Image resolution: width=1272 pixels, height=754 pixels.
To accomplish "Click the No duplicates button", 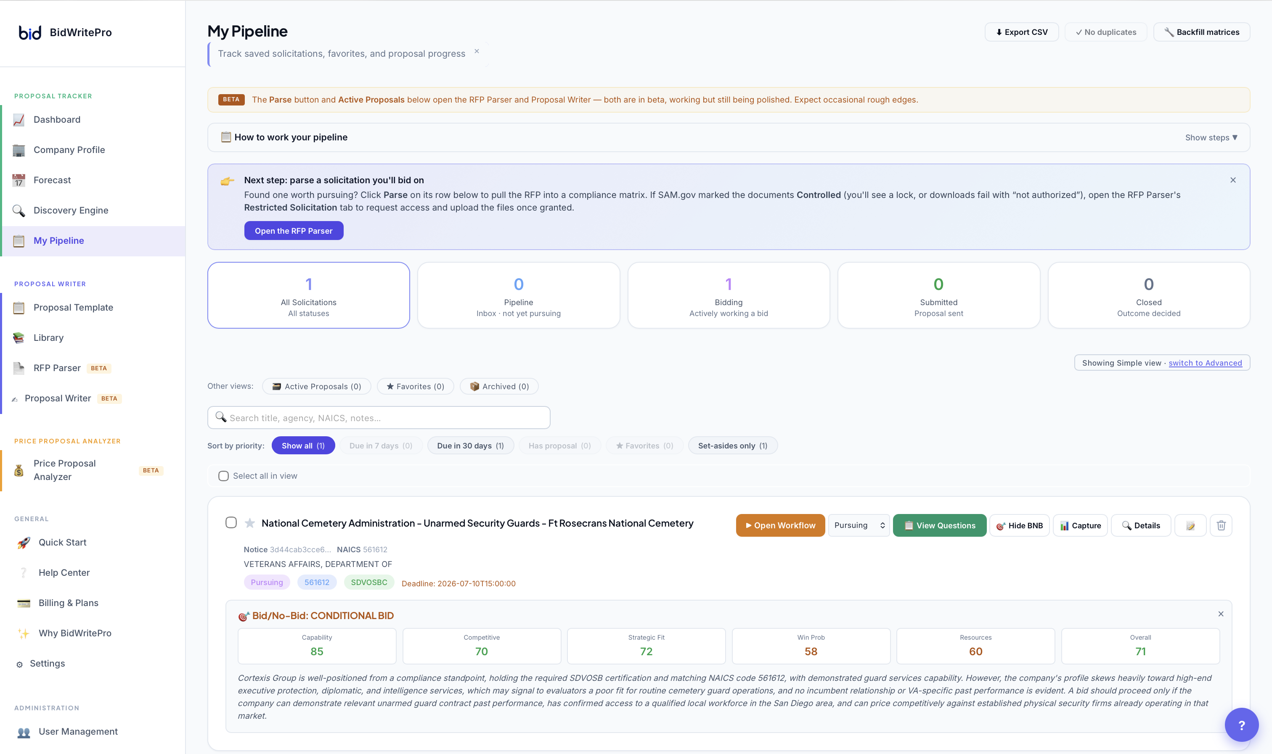I will [x=1106, y=32].
